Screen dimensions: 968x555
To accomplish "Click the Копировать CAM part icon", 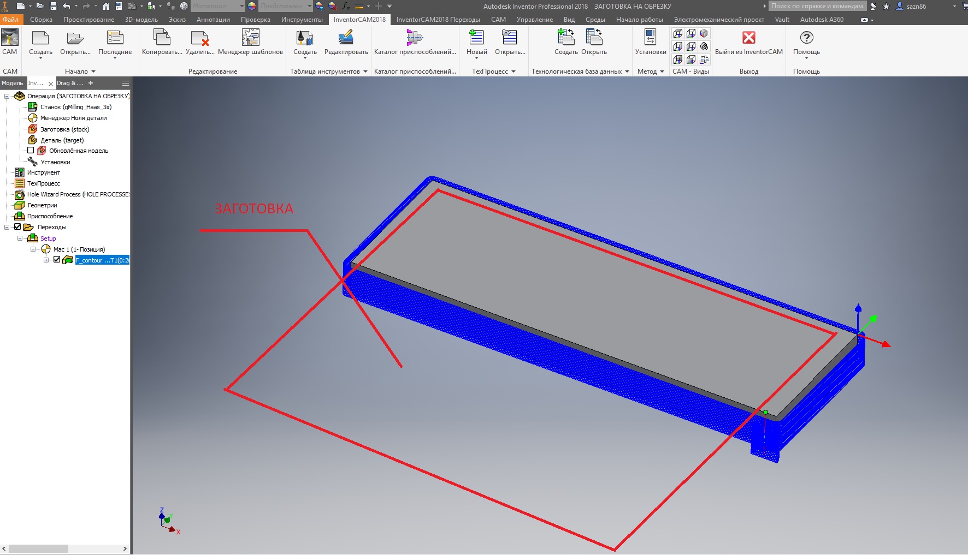I will click(162, 38).
